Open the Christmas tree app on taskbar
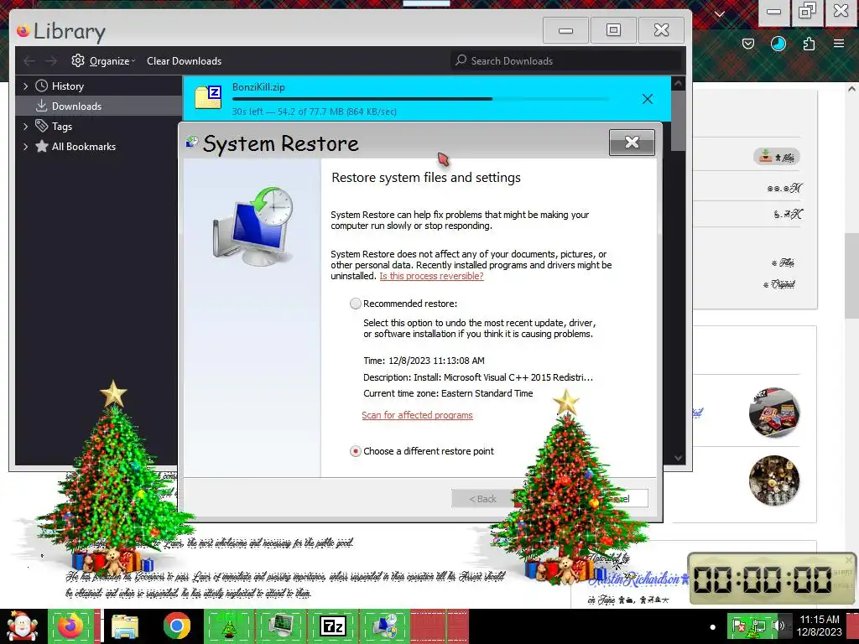 click(229, 626)
